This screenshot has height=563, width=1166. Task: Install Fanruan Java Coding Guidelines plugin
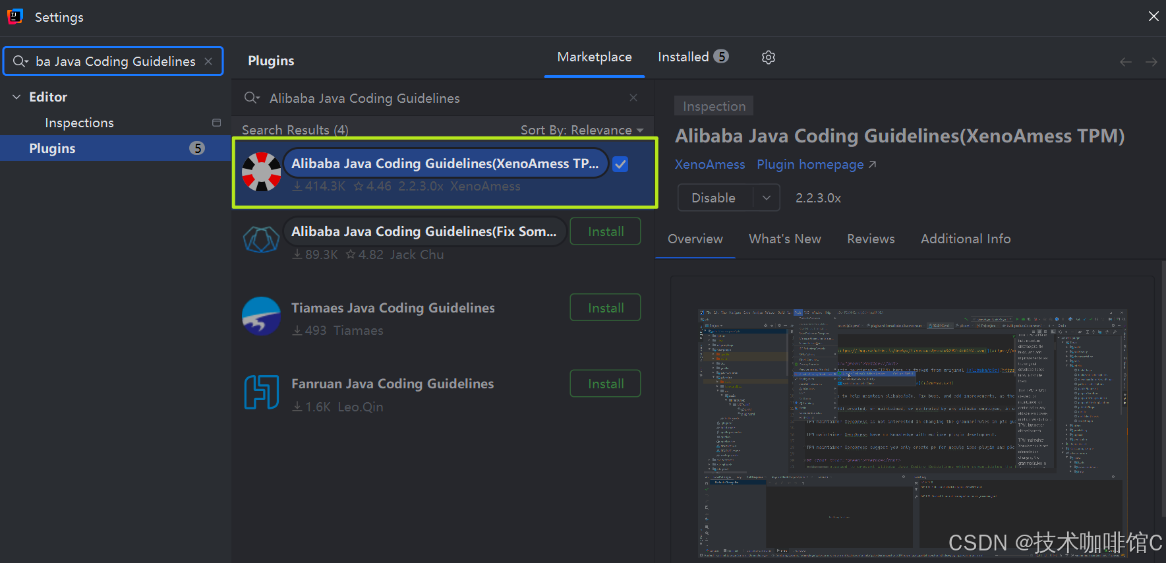click(x=605, y=384)
